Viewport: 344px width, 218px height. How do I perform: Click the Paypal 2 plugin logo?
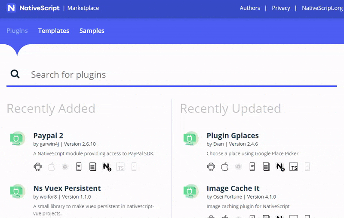pyautogui.click(x=18, y=138)
